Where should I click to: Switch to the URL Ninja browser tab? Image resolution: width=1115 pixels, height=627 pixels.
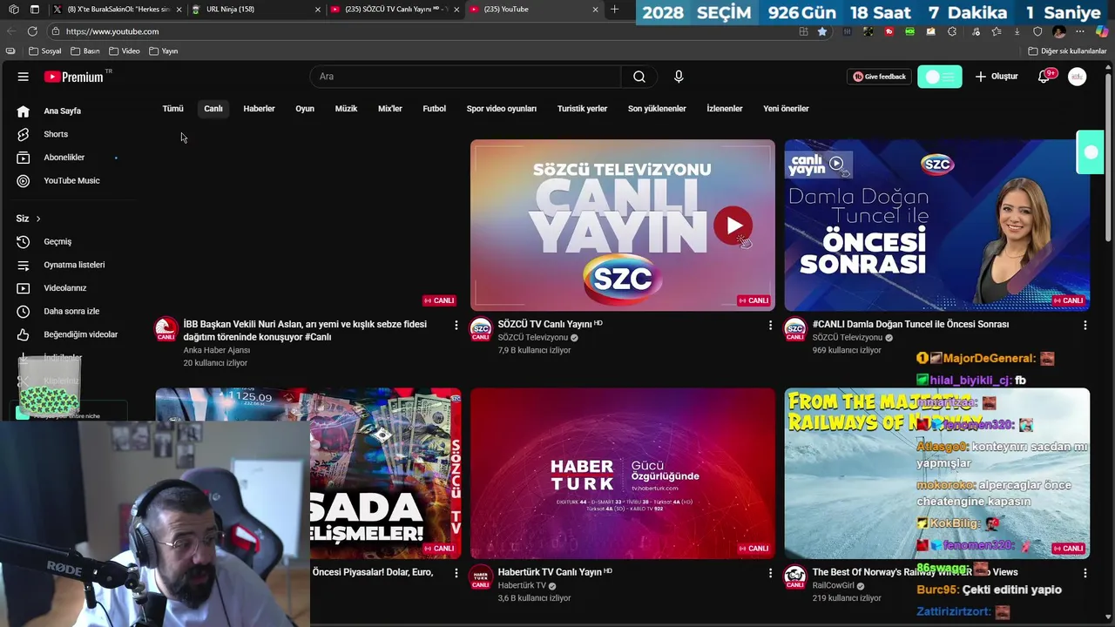(253, 10)
